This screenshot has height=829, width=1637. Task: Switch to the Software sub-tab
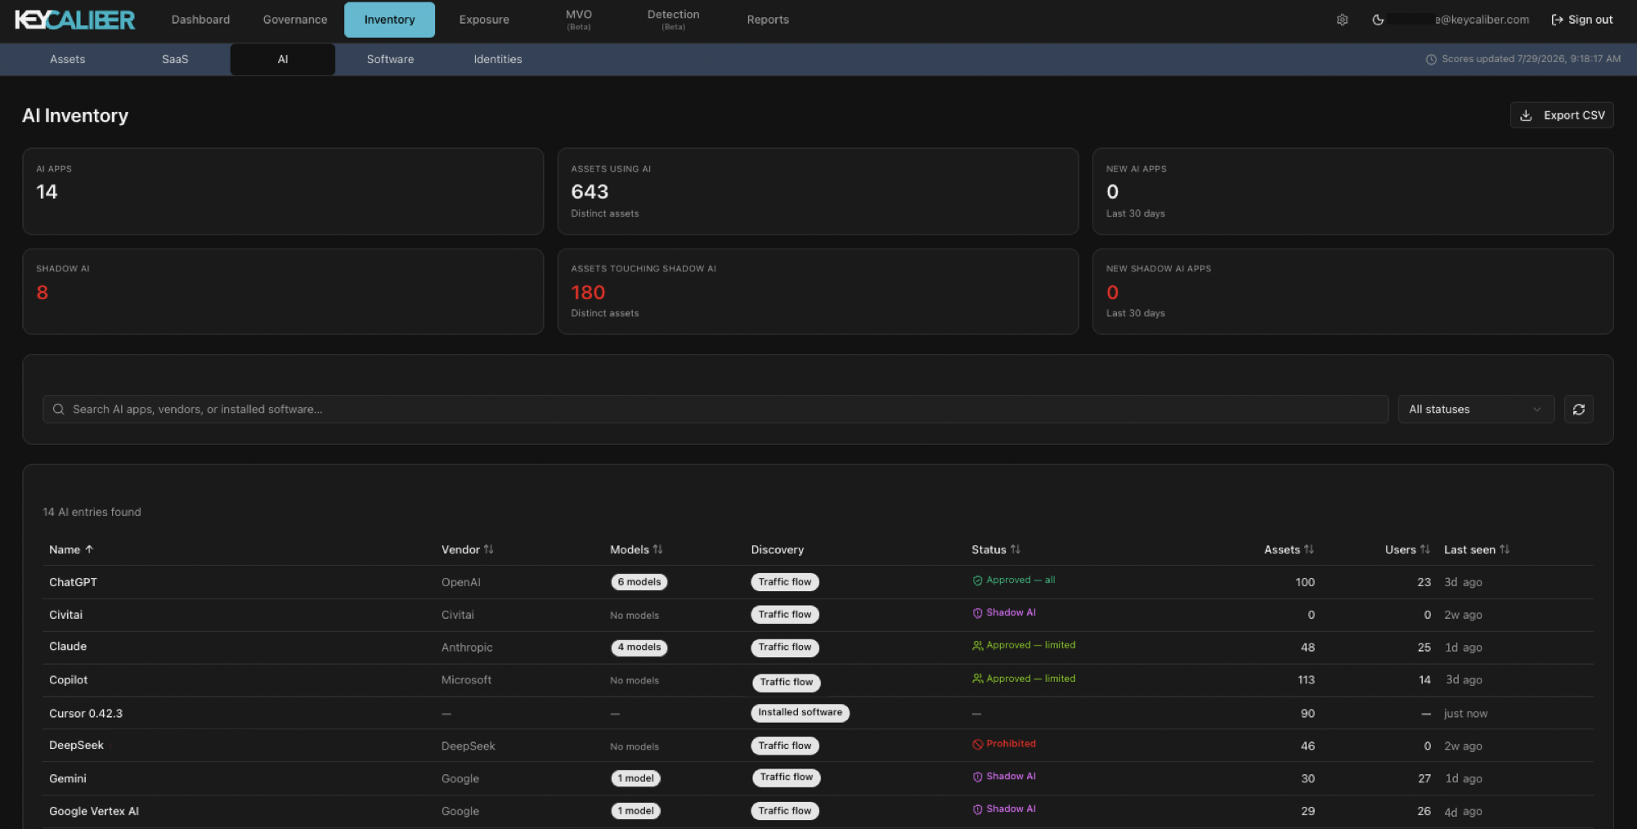390,59
